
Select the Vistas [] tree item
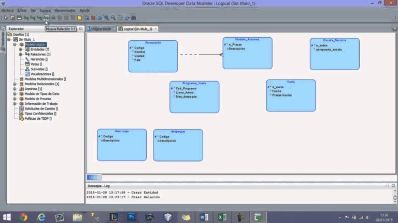click(36, 64)
